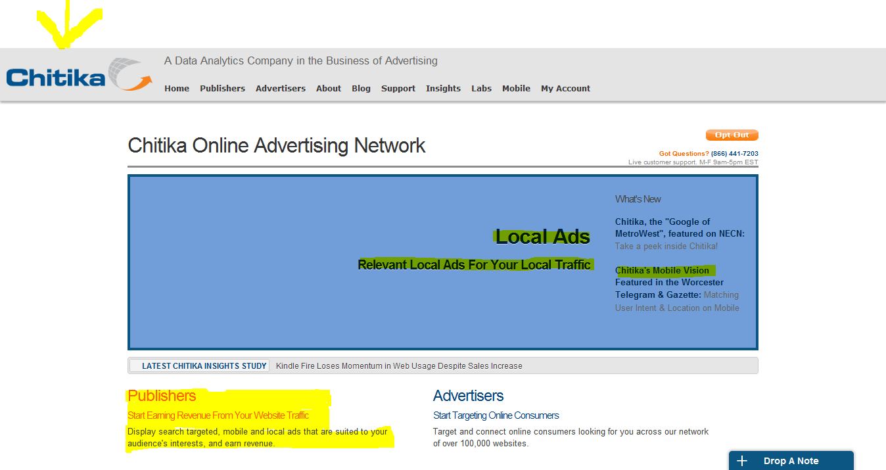Click Start Earning Revenue From Your Website Traffic
This screenshot has width=886, height=470.
218,415
